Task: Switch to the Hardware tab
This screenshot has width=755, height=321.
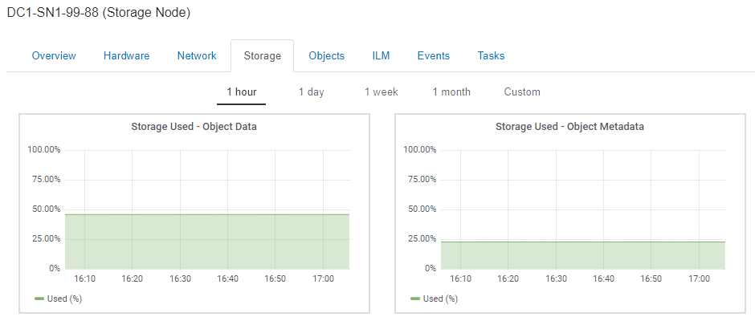Action: [x=126, y=56]
